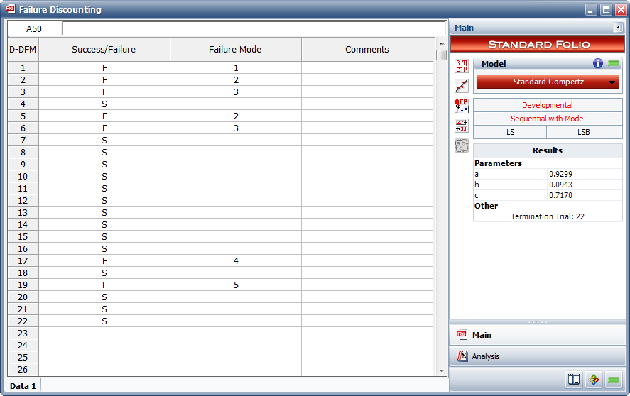Click green bar icon in Model header
This screenshot has width=630, height=396.
pos(614,63)
